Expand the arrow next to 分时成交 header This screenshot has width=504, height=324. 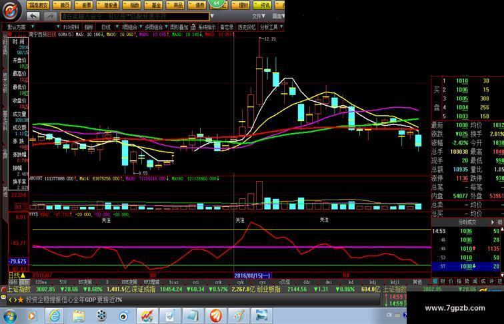(492, 222)
